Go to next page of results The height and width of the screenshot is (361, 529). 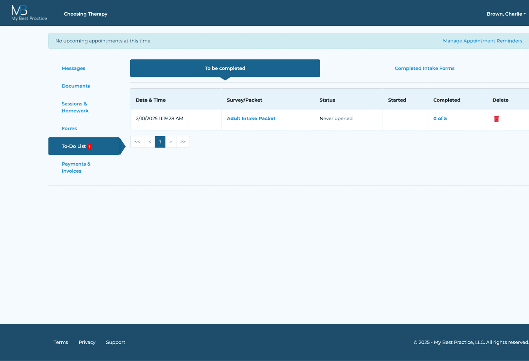tap(171, 142)
